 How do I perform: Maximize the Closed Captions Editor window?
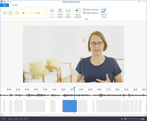(139, 2)
